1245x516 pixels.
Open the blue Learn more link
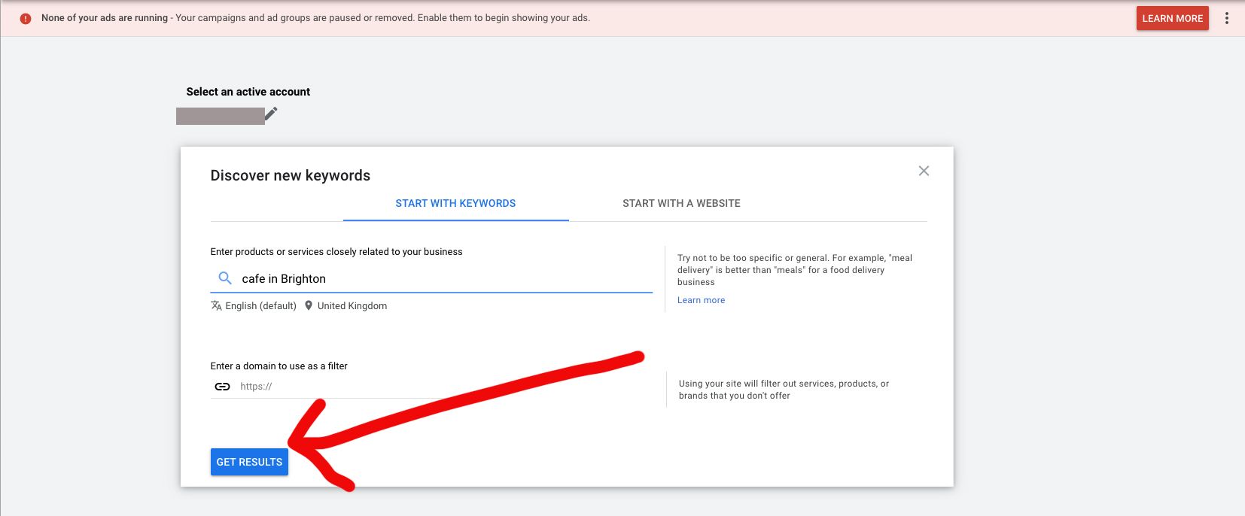point(701,300)
